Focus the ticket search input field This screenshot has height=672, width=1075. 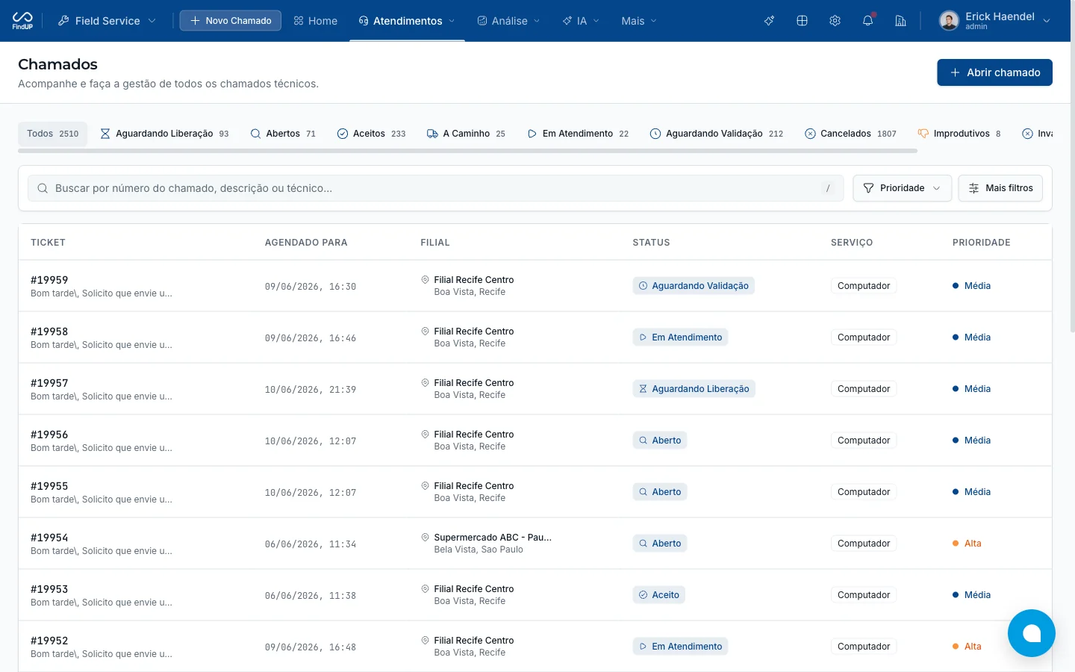(435, 188)
